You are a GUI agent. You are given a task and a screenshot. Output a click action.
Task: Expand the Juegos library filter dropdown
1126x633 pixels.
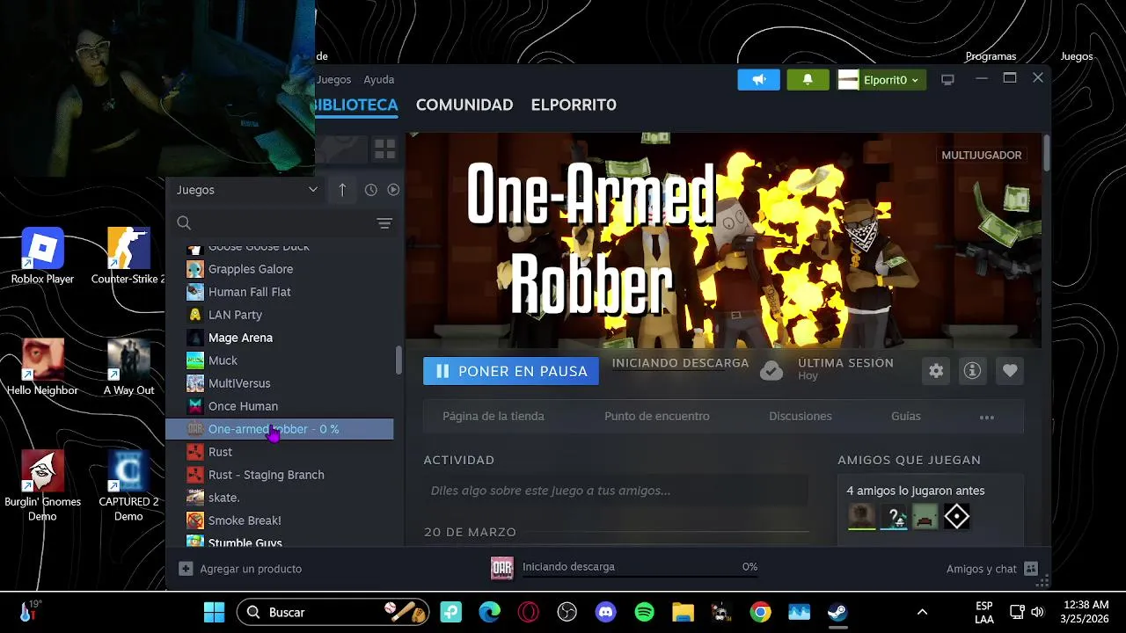[x=247, y=190]
